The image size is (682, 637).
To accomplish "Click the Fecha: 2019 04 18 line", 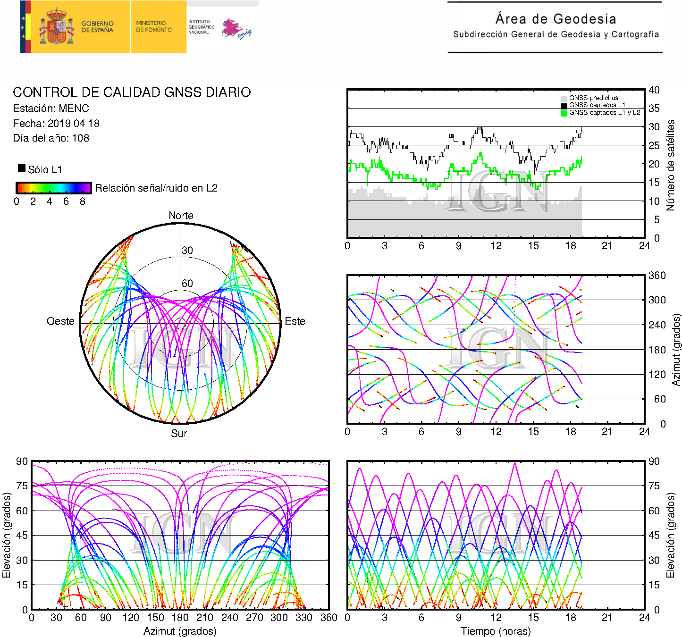I will (x=56, y=124).
